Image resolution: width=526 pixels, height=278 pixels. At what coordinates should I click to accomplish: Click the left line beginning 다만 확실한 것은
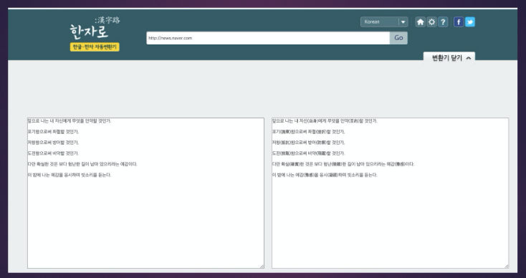(82, 164)
